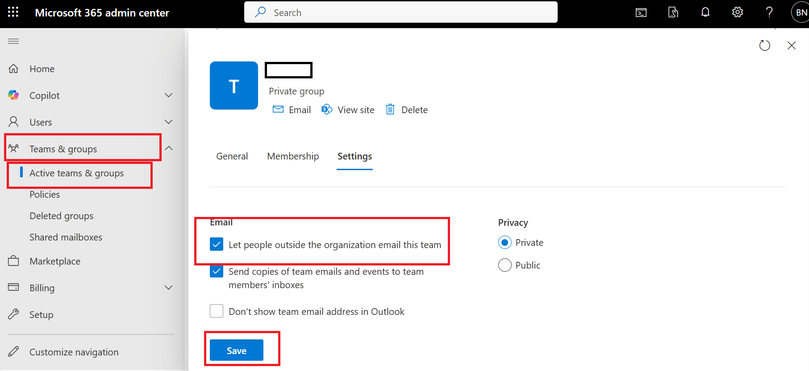Viewport: 809px width, 371px height.
Task: Open the app launcher waffle icon
Action: (13, 12)
